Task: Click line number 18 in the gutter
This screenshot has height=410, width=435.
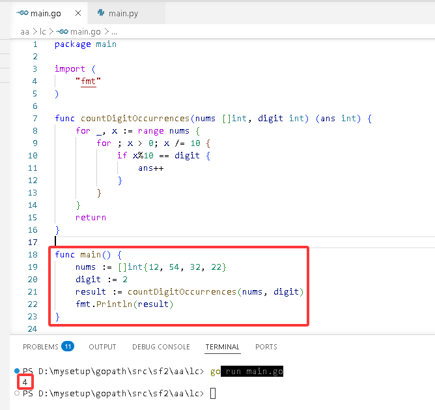Action: [x=33, y=254]
